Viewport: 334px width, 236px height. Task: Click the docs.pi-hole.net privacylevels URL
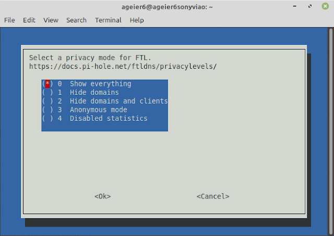pos(123,67)
